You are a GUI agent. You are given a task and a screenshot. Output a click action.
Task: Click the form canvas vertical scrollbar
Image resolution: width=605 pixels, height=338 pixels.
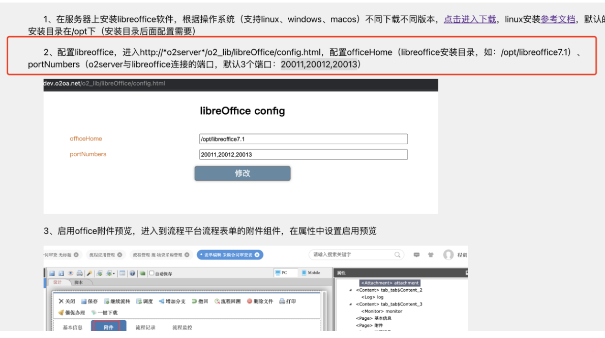coord(324,311)
